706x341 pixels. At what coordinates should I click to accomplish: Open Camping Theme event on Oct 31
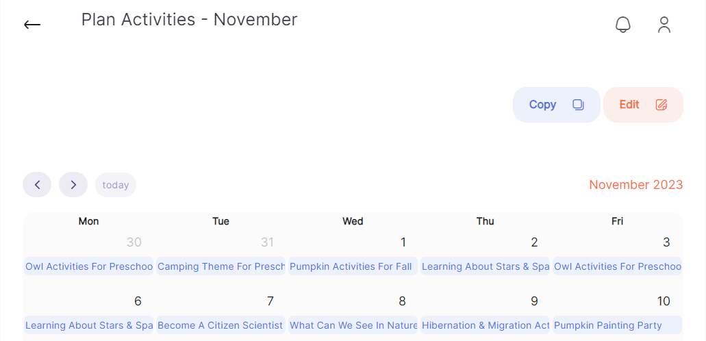(220, 266)
